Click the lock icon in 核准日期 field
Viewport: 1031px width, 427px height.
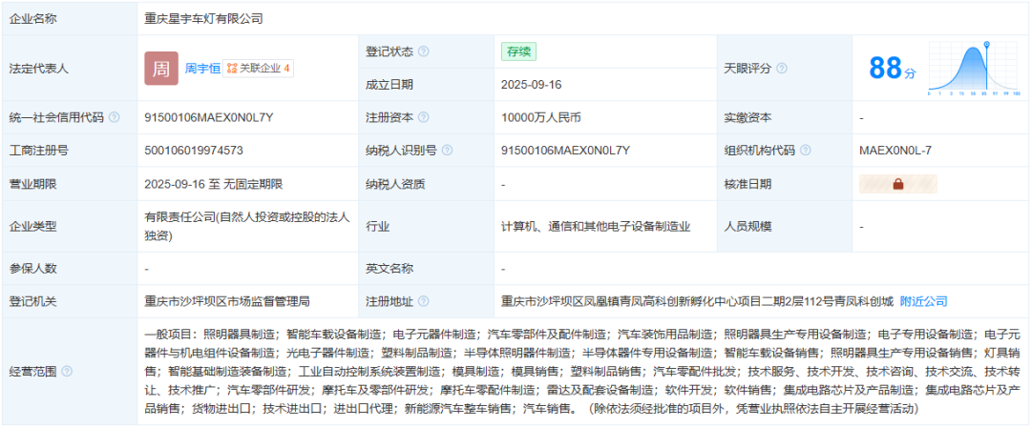click(x=897, y=185)
